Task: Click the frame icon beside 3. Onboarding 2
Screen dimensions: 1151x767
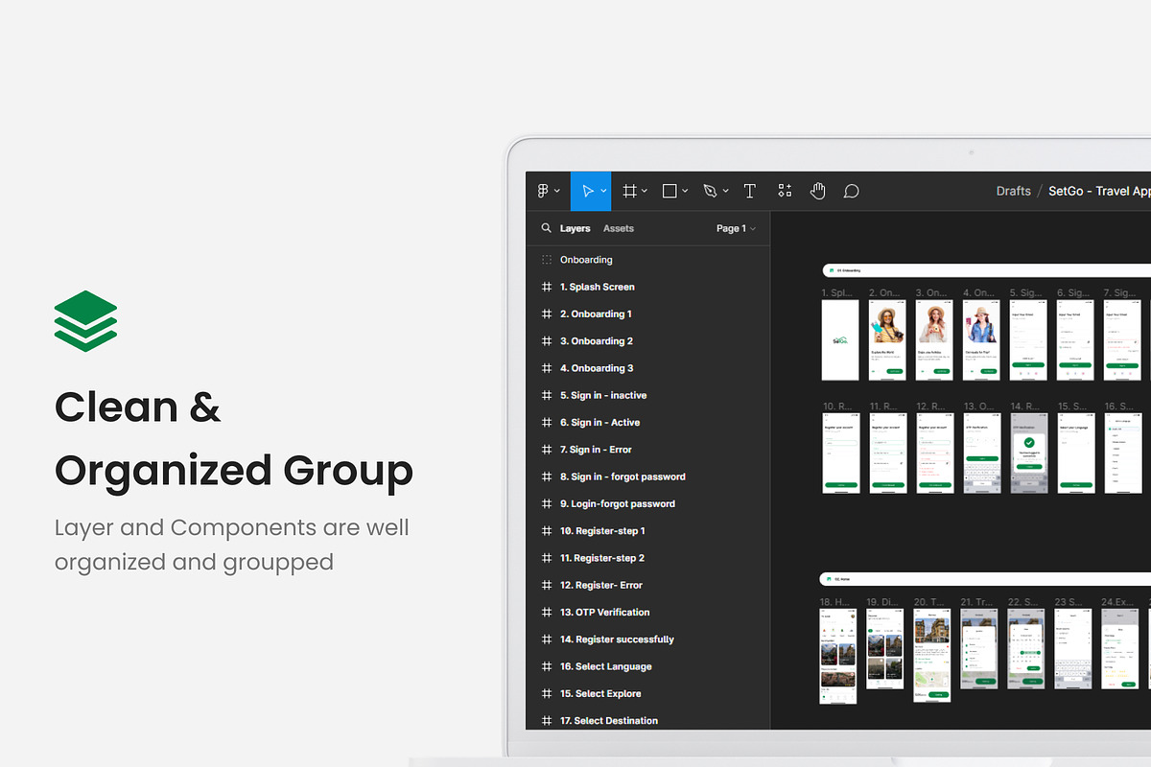Action: click(x=547, y=340)
